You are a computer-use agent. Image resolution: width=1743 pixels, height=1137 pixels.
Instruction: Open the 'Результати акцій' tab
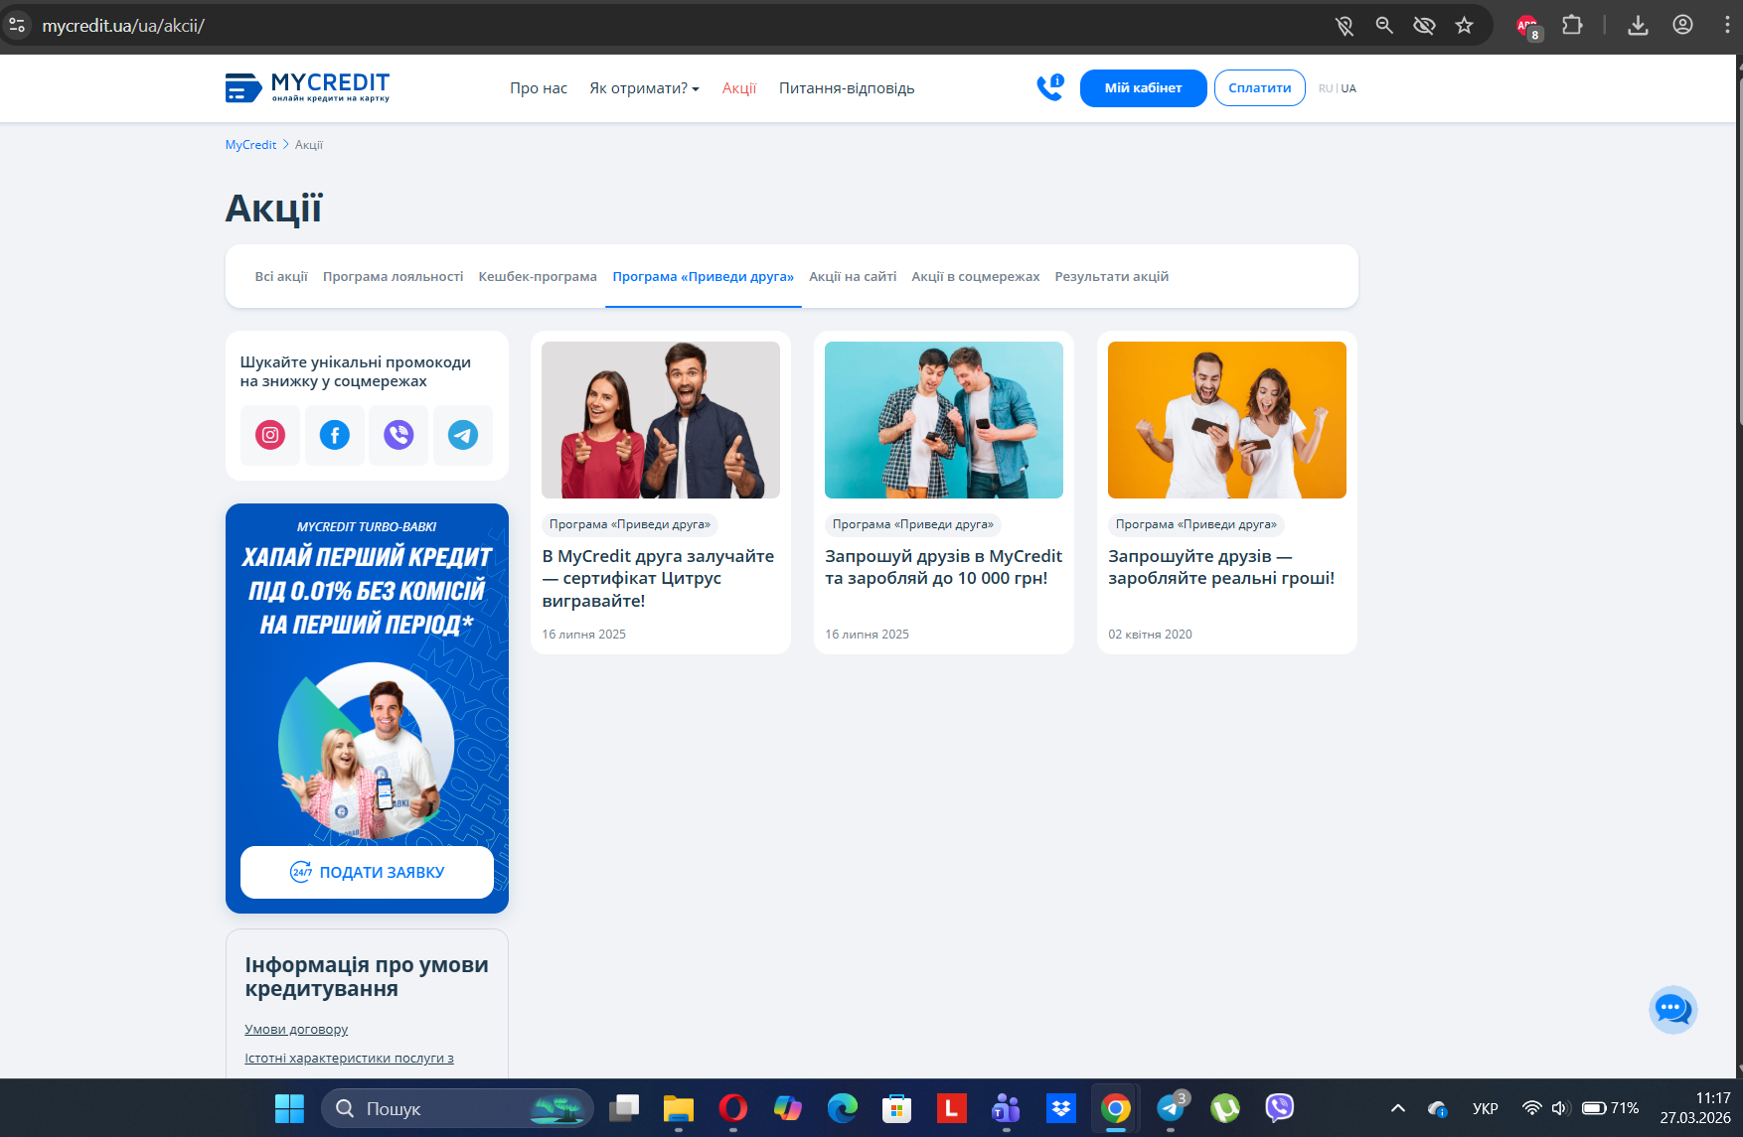[x=1112, y=276]
